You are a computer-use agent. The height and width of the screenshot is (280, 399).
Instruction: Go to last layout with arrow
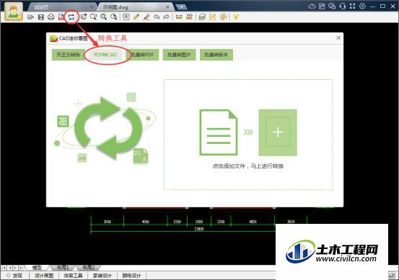(21, 268)
